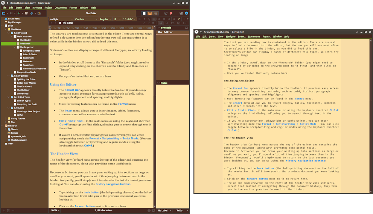
Task: Open Project menu in left window
Action: (x=48, y=8)
